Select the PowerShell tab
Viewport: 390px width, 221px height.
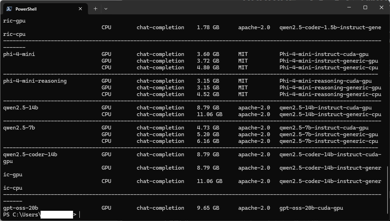[x=46, y=9]
